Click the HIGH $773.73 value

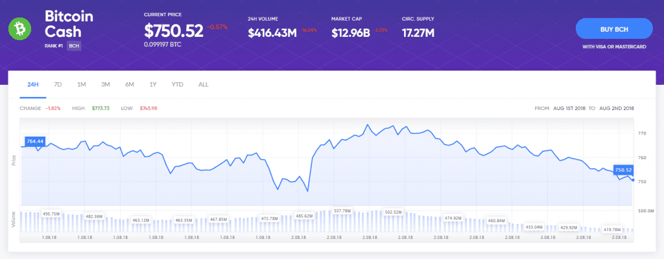click(x=101, y=108)
